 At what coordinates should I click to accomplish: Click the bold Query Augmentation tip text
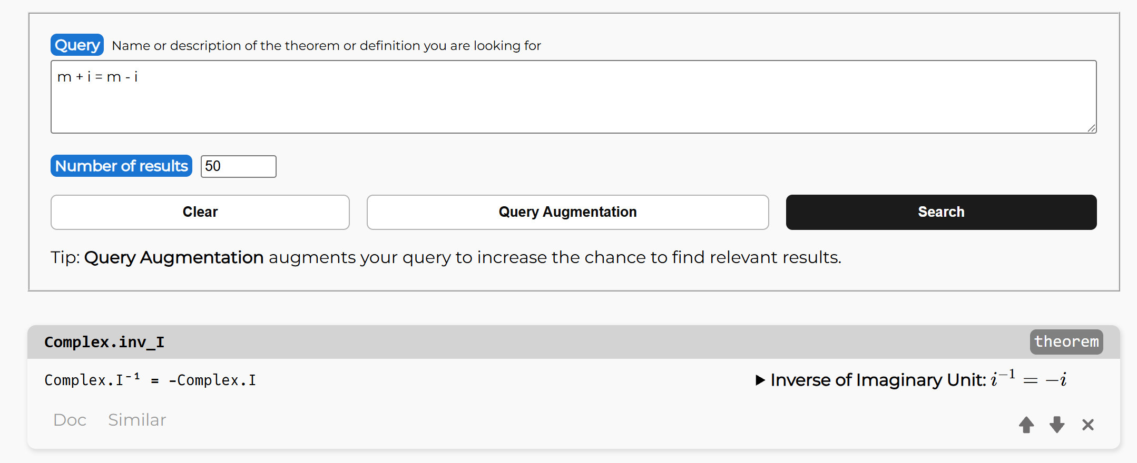pos(174,257)
